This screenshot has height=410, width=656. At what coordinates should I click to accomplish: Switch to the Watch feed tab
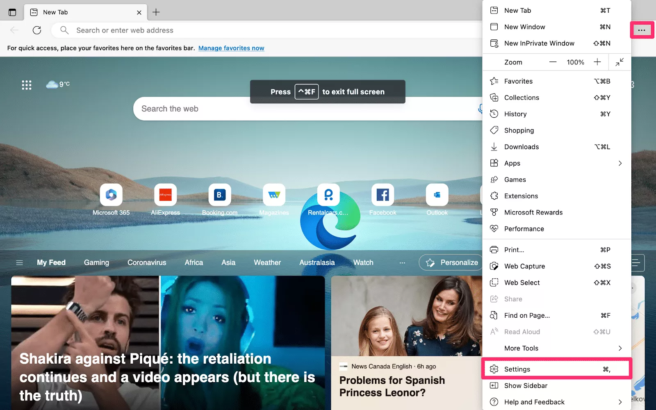point(363,262)
